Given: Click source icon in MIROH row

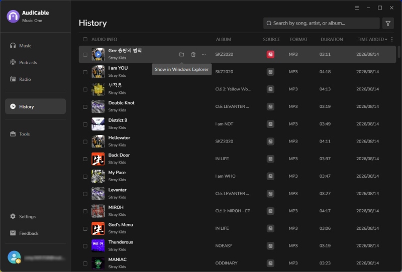Looking at the screenshot, I should tap(270, 211).
